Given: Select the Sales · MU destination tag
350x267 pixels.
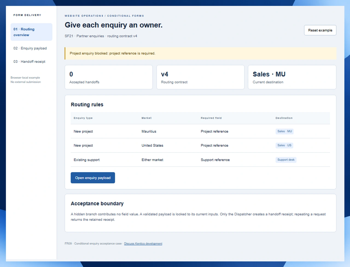Looking at the screenshot, I should [285, 131].
